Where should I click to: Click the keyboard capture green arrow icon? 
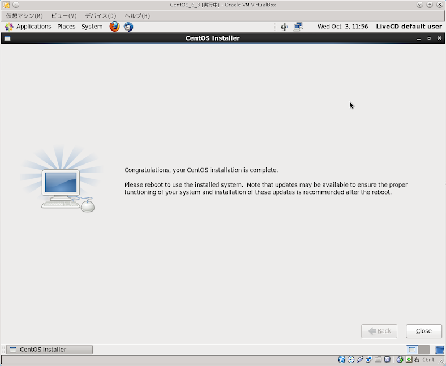pyautogui.click(x=409, y=360)
